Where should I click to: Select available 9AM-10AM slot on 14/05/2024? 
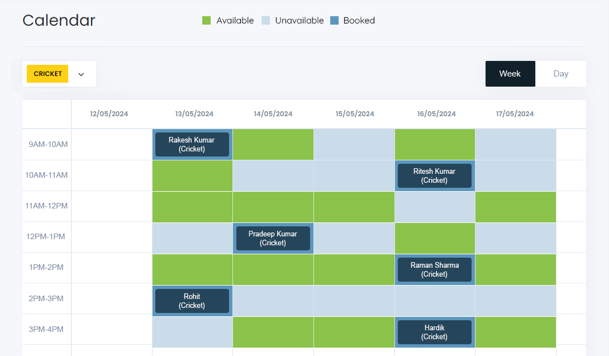point(273,145)
